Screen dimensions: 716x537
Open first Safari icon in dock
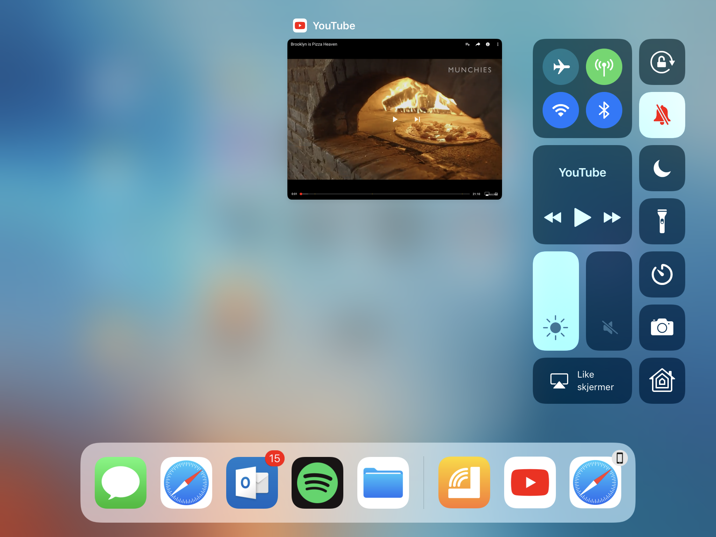(186, 483)
